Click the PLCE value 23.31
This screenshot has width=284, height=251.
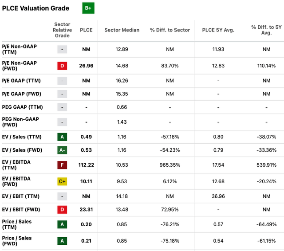(x=86, y=209)
